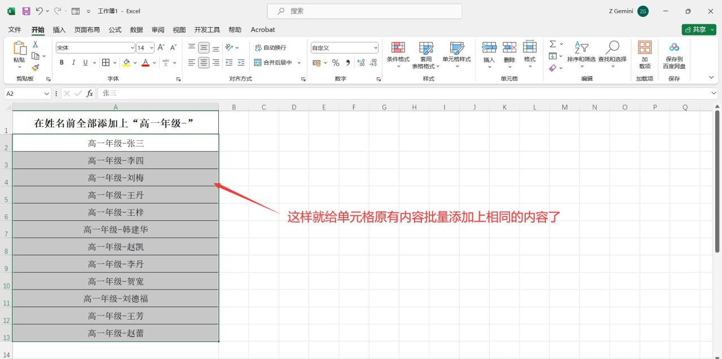Click the Save icon in title bar
Screen dimensions: 722x359
click(x=26, y=11)
